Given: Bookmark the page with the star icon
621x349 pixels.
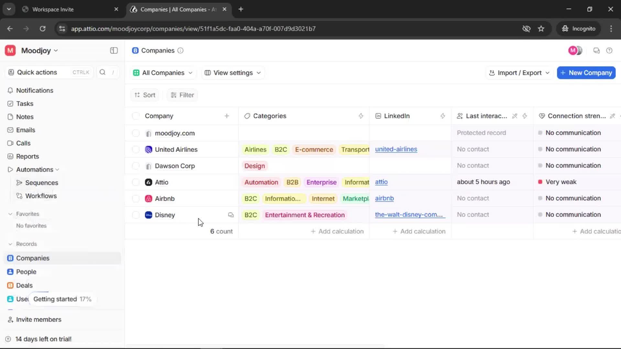Looking at the screenshot, I should click(541, 28).
